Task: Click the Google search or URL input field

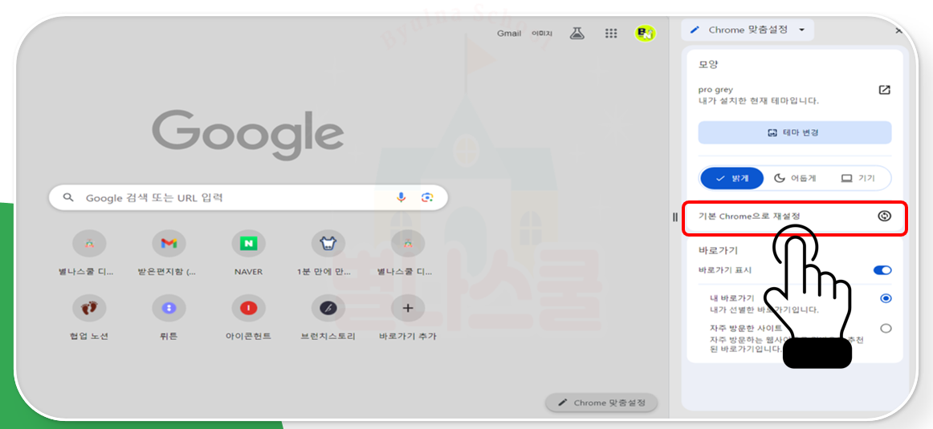Action: pyautogui.click(x=248, y=198)
